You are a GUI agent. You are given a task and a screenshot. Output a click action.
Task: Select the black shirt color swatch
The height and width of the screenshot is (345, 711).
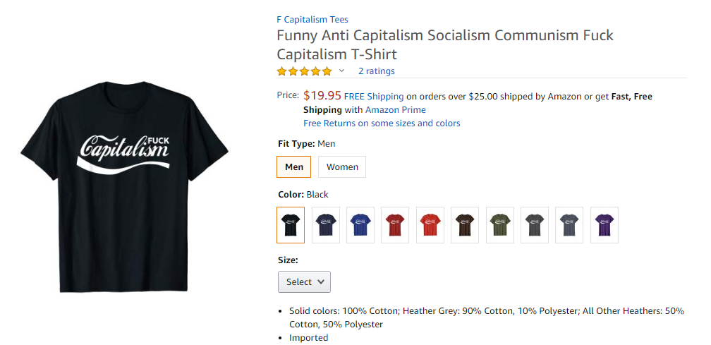[x=291, y=225]
